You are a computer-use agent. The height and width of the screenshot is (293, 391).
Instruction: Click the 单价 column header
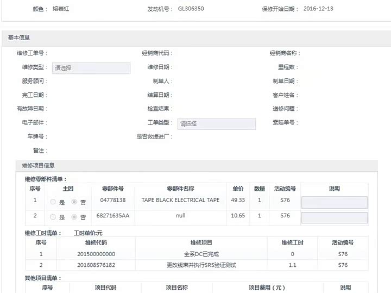[238, 189]
